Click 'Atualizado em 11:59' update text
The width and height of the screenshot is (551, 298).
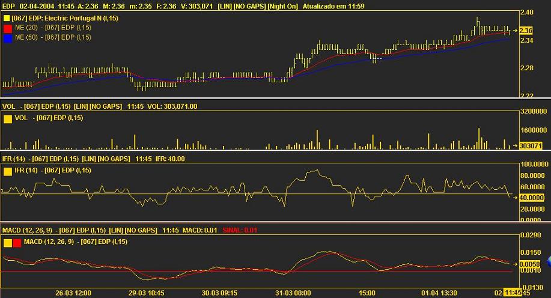[333, 7]
